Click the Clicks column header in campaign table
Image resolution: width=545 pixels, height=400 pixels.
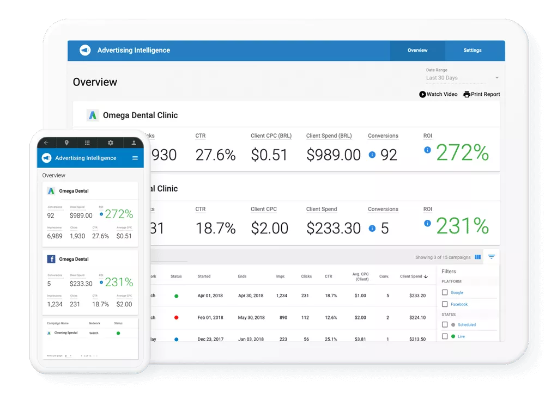(x=306, y=276)
